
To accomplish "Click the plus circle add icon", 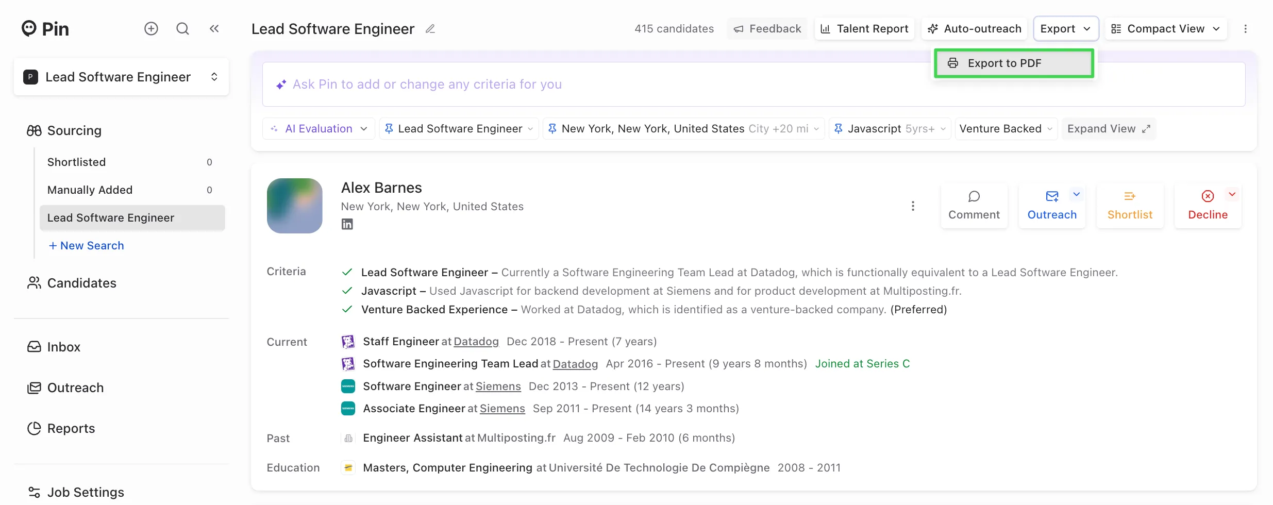I will tap(151, 28).
